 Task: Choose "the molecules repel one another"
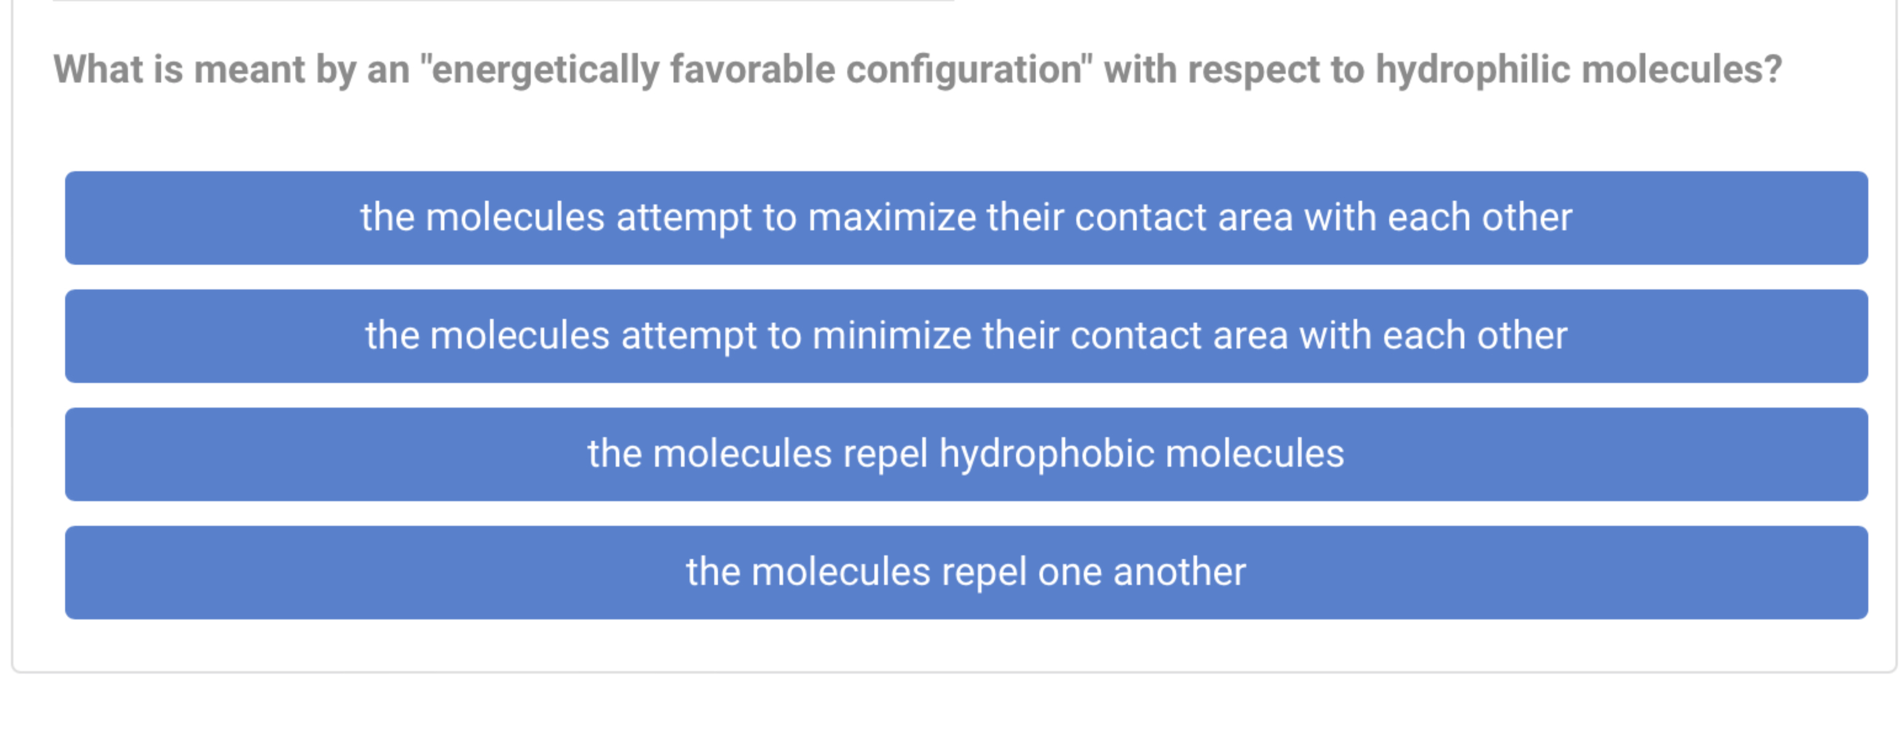coord(966,572)
